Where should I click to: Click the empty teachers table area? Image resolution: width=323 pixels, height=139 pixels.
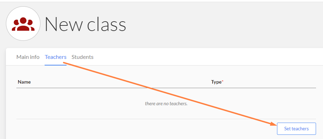(x=166, y=103)
